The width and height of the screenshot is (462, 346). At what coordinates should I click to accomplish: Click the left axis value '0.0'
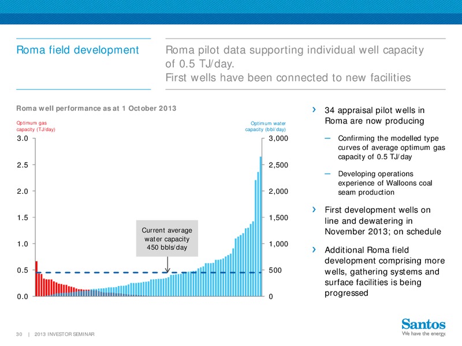[x=23, y=296]
